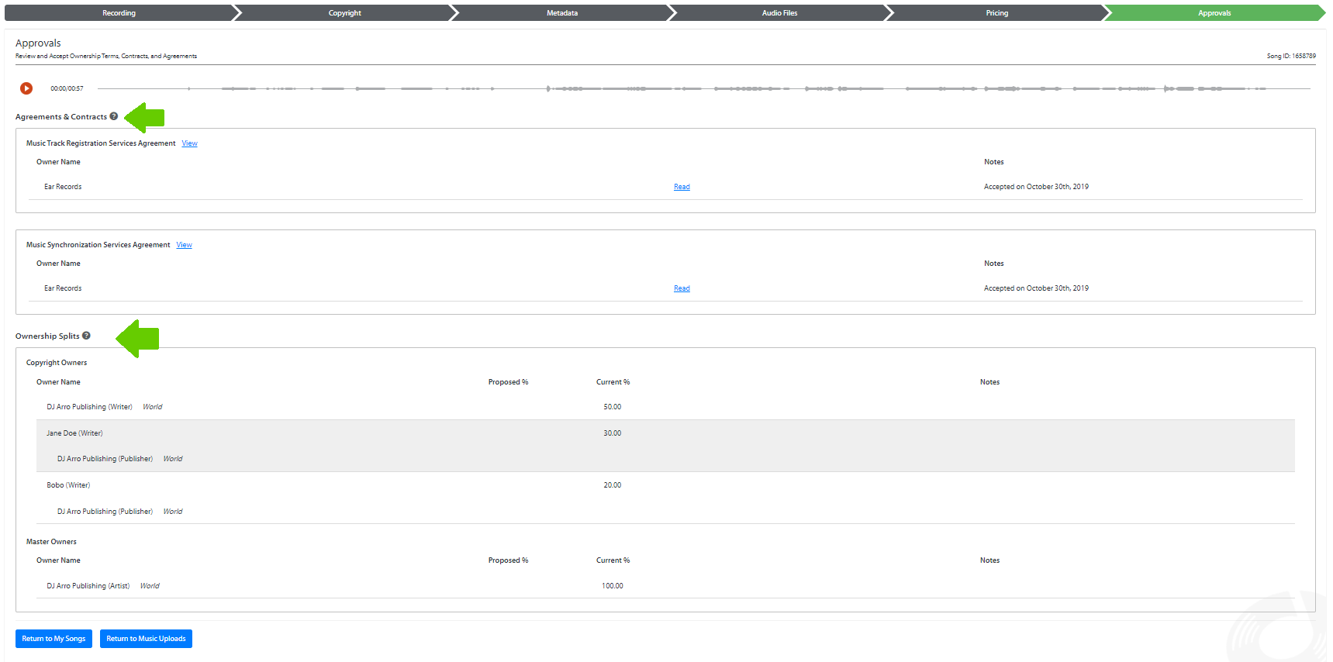The width and height of the screenshot is (1333, 662).
Task: Go to the Metadata step
Action: pyautogui.click(x=562, y=13)
